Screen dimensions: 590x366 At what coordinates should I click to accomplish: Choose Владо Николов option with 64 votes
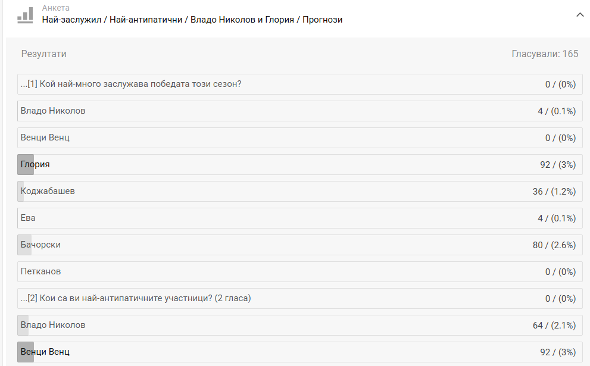pyautogui.click(x=53, y=325)
